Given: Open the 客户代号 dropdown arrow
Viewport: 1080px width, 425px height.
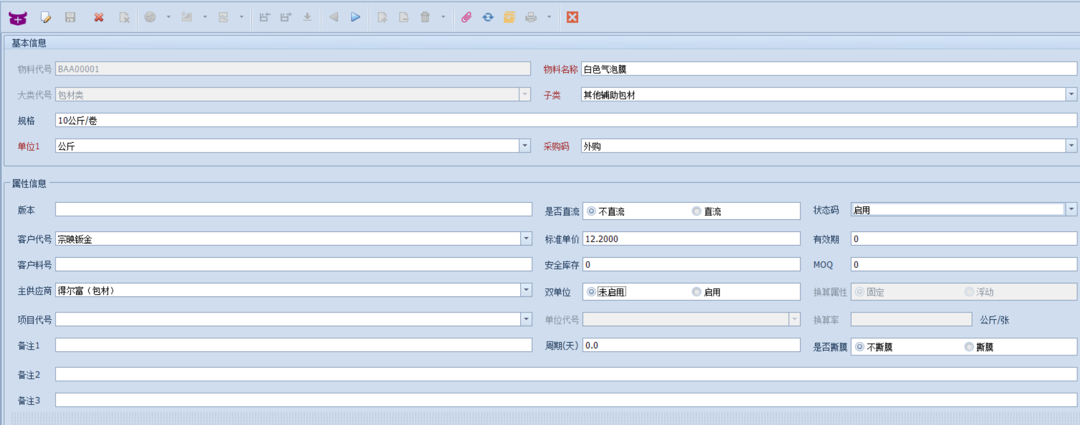Looking at the screenshot, I should (x=526, y=239).
